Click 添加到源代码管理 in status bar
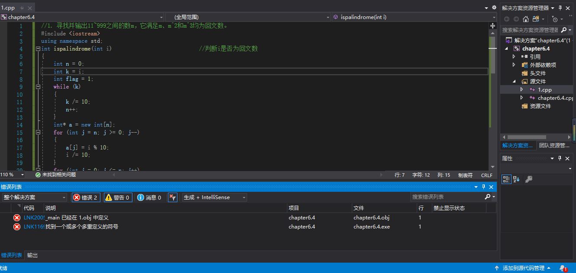 (x=523, y=268)
